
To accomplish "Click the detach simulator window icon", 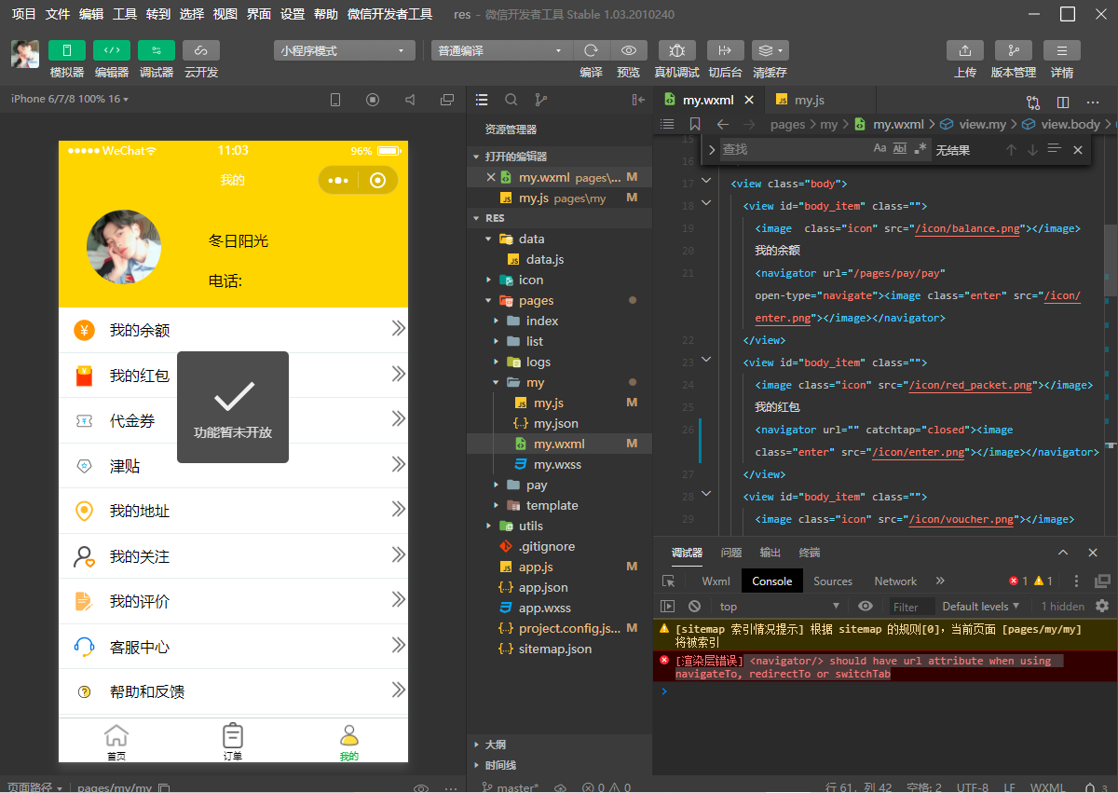I will pos(447,100).
